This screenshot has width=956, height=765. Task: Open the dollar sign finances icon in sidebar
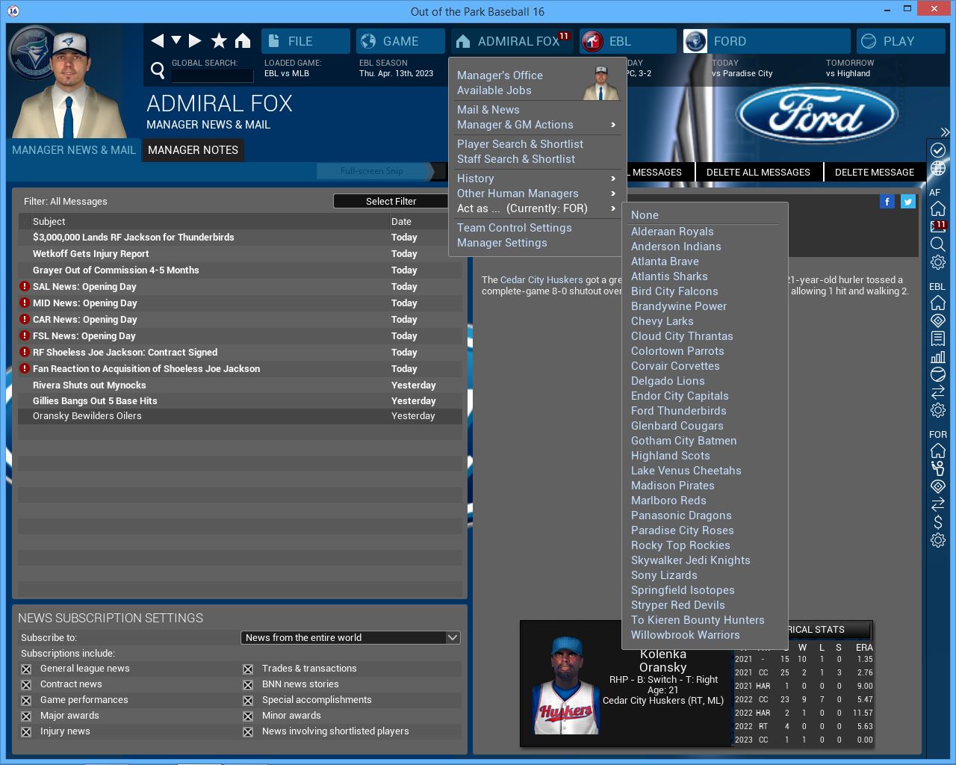point(938,522)
